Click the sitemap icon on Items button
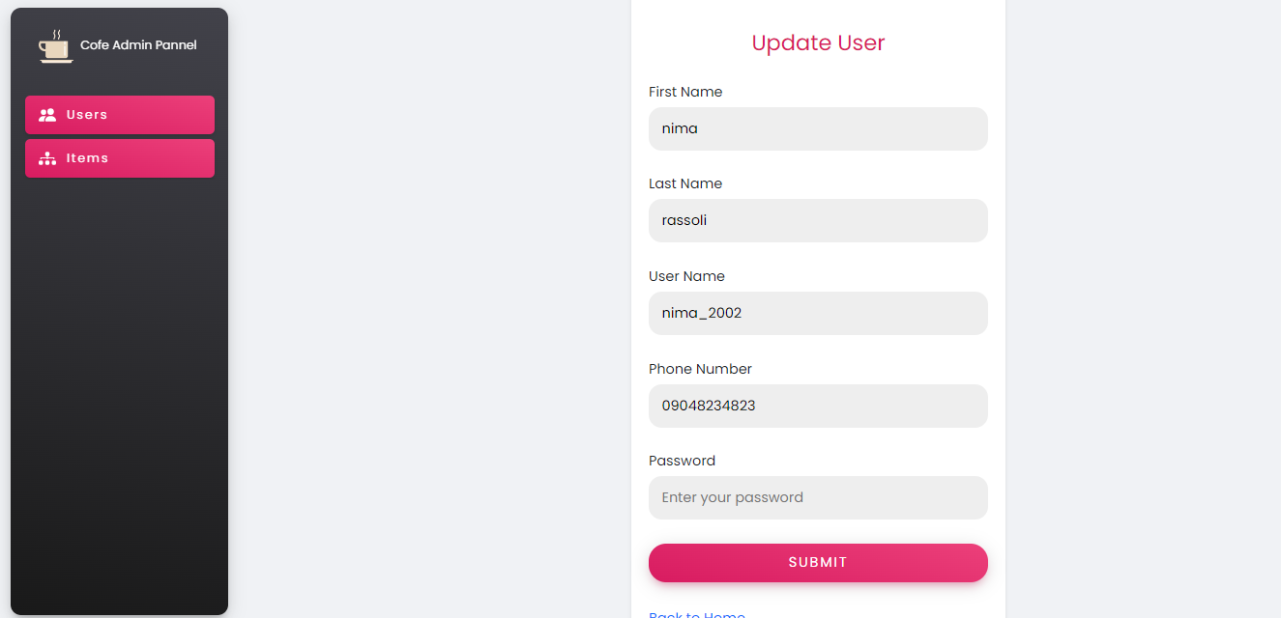This screenshot has height=618, width=1281. click(47, 157)
